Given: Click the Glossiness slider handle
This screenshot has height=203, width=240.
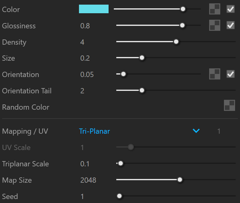Looking at the screenshot, I should click(182, 25).
